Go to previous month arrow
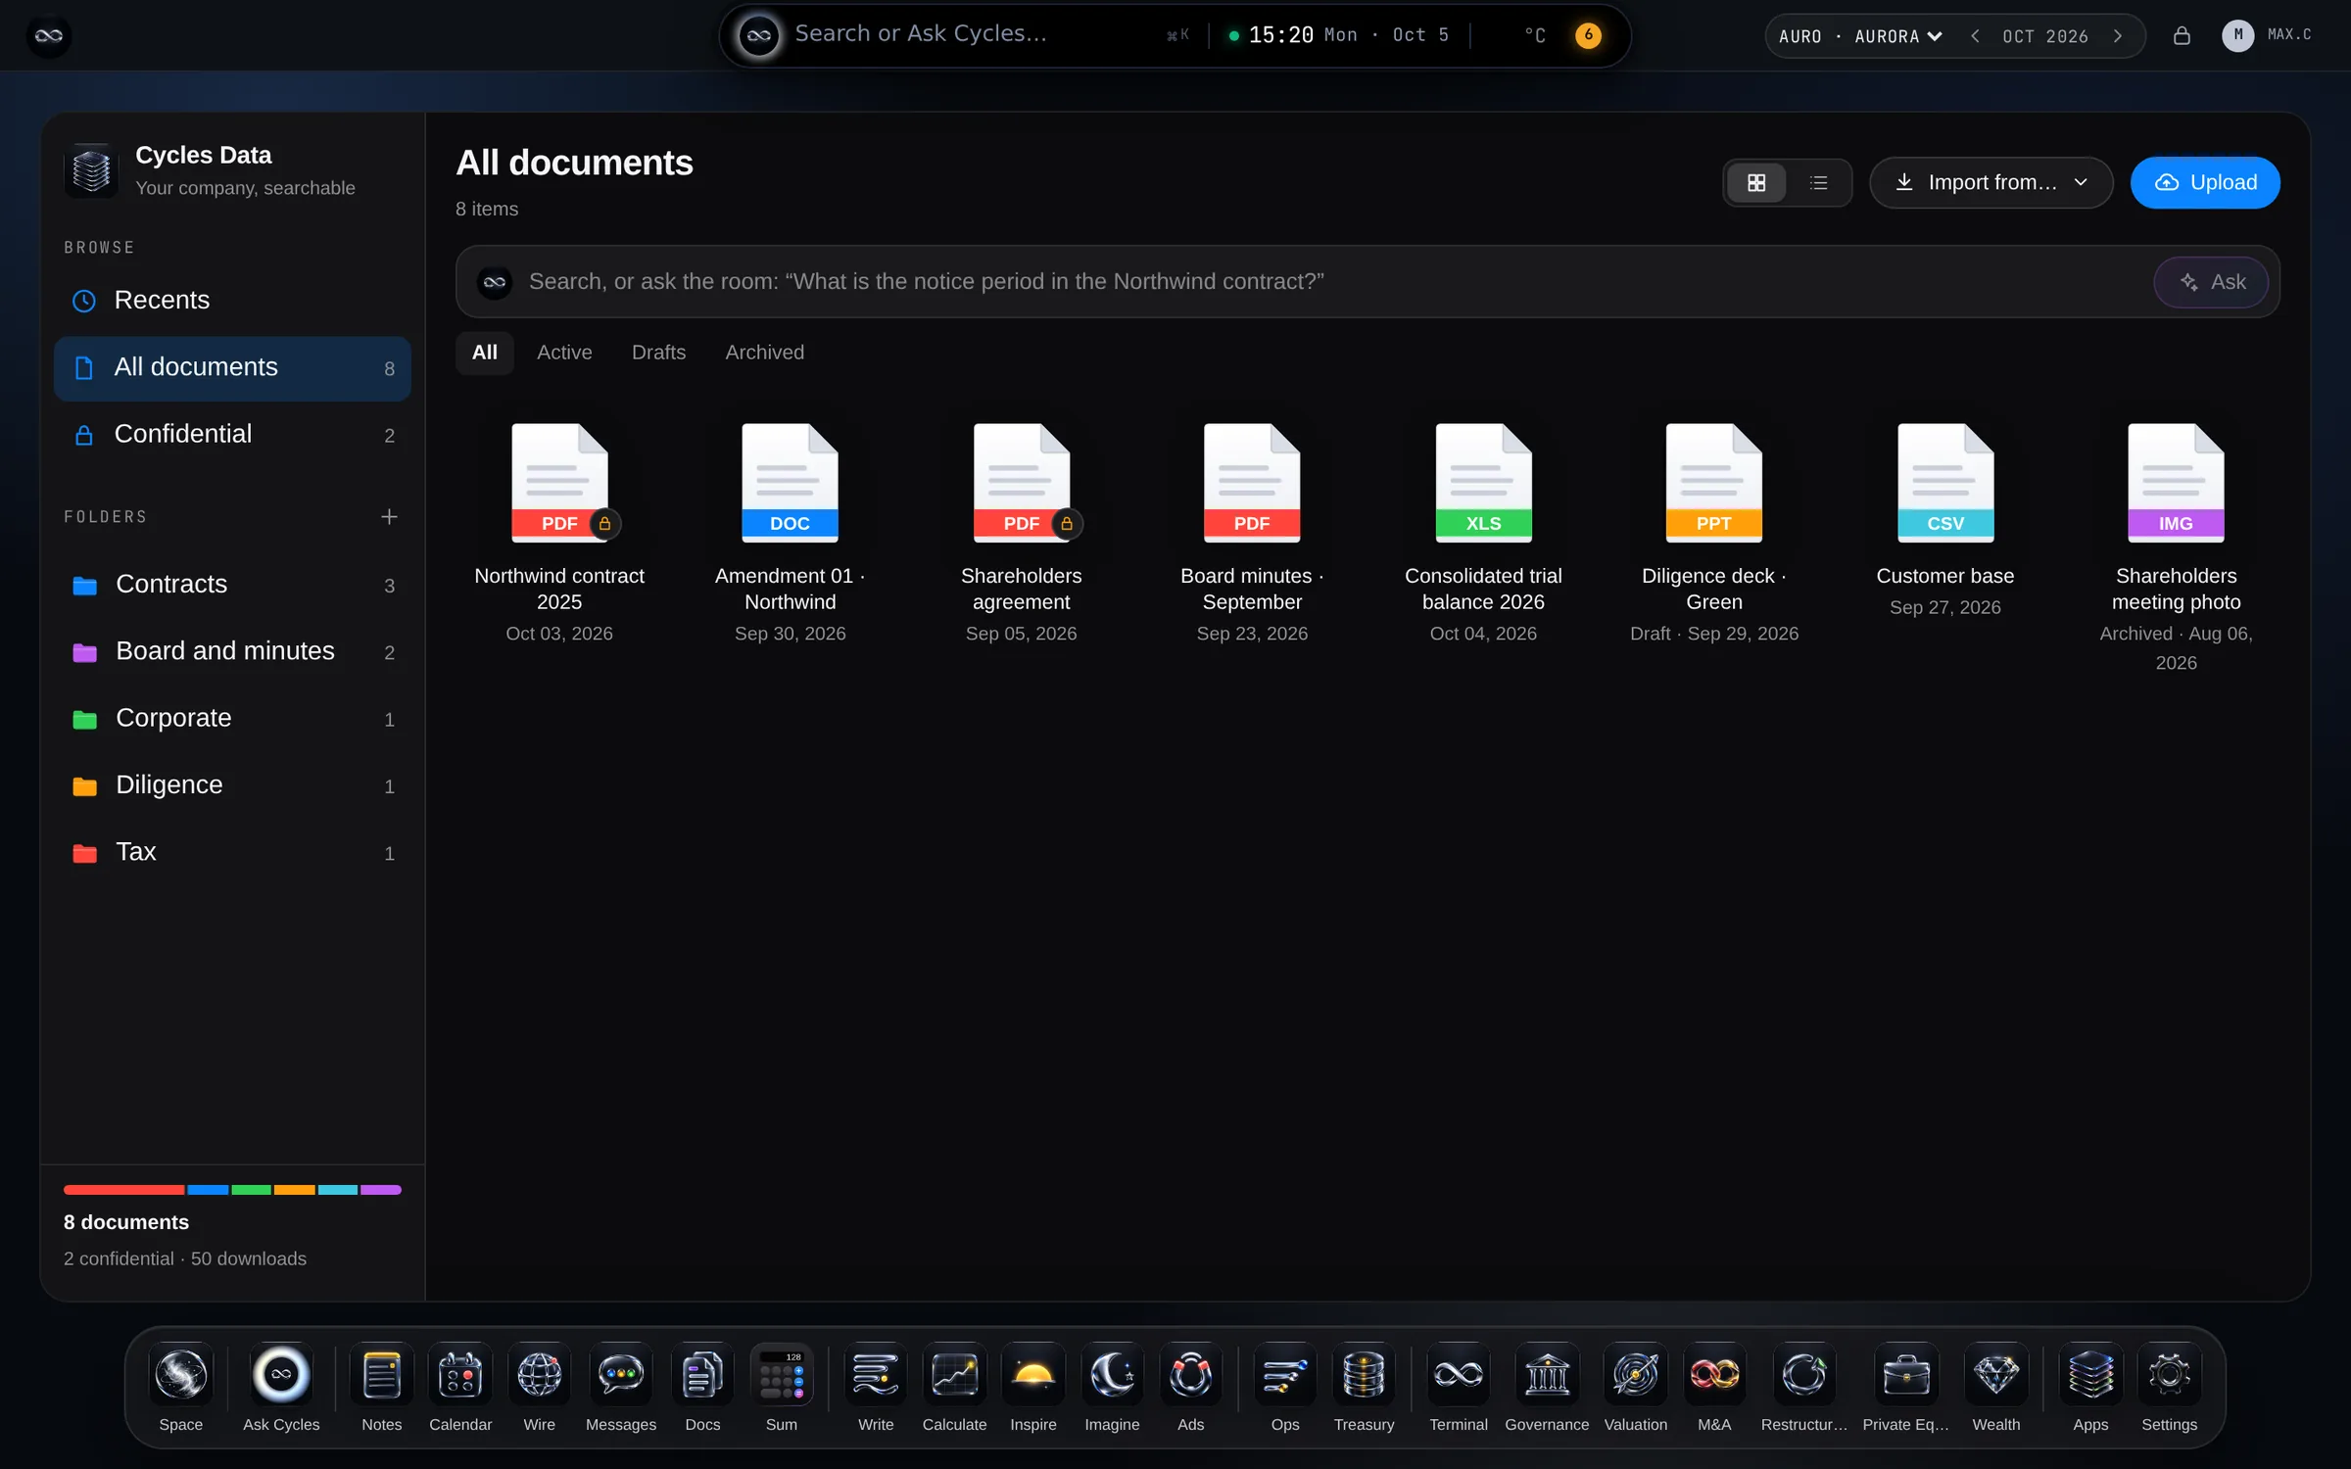2351x1469 pixels. pos(1975,36)
